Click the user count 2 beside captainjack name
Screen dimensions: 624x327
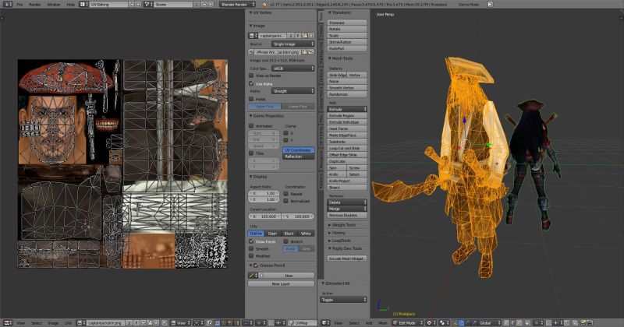[x=291, y=36]
